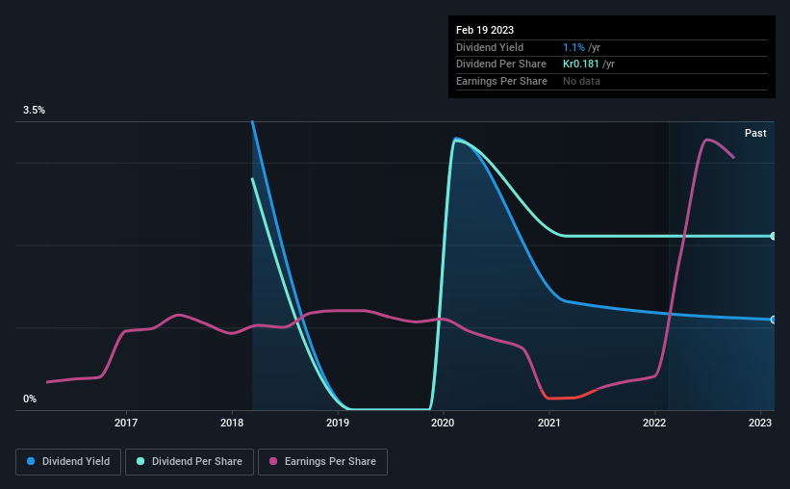Click the Feb 19 2023 tooltip date
Image resolution: width=790 pixels, height=489 pixels.
[x=485, y=30]
